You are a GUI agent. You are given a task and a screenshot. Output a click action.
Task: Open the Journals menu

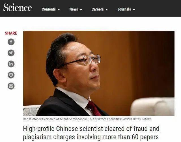tap(126, 9)
